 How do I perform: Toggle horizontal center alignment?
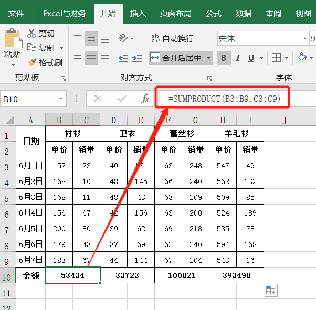pyautogui.click(x=91, y=58)
